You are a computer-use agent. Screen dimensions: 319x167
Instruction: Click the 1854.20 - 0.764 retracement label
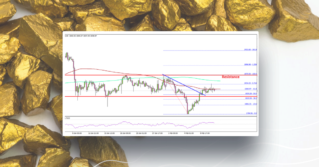[x=250, y=83]
